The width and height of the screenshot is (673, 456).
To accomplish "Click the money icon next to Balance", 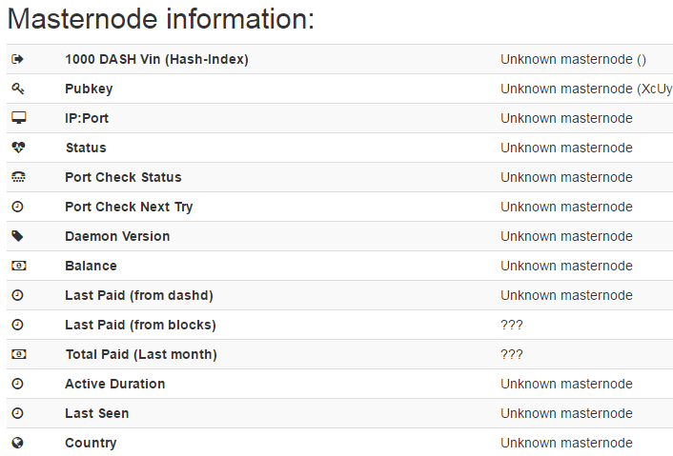I will point(18,266).
